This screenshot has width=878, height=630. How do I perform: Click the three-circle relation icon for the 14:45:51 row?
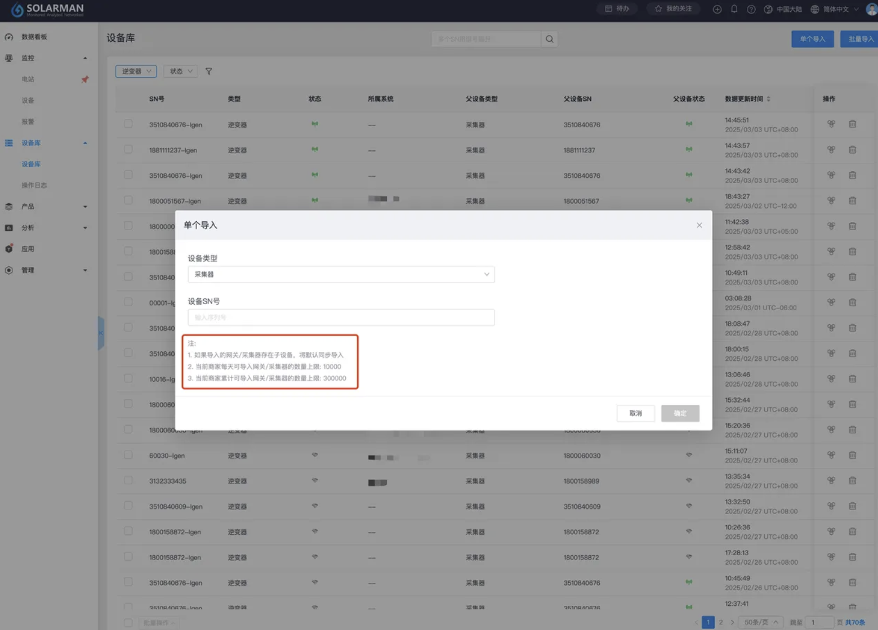point(831,124)
